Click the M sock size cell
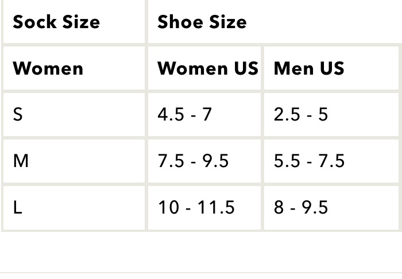 point(21,161)
